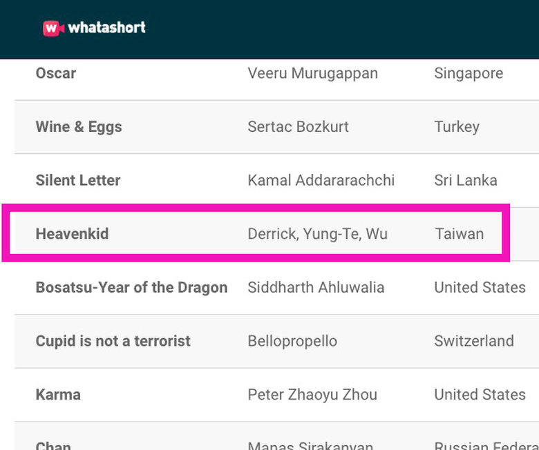
Task: Click the highlighted Heavenkid film title
Action: pos(72,234)
